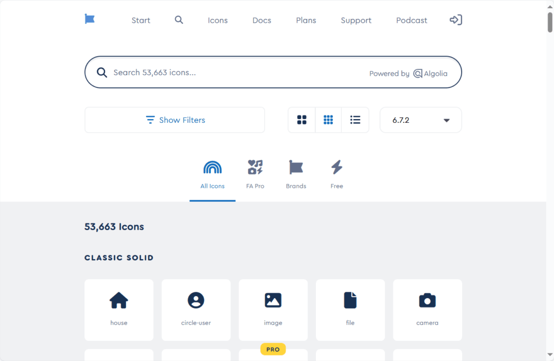Expand the Show Filters panel
Image resolution: width=554 pixels, height=361 pixels.
click(175, 120)
